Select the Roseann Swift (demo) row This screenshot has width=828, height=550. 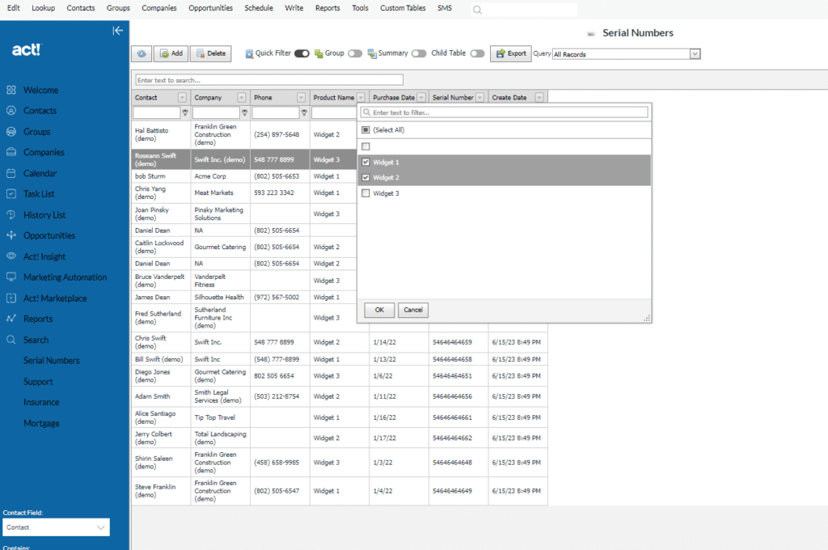pos(244,159)
